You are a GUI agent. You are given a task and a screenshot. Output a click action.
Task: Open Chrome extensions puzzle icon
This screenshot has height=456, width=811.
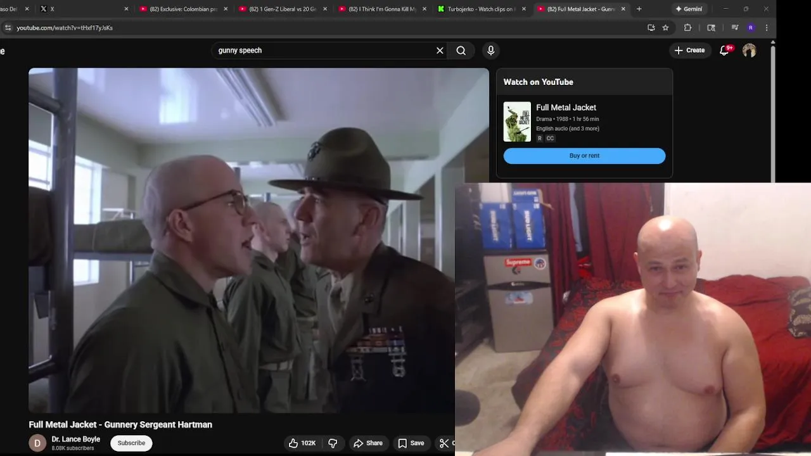(x=687, y=28)
